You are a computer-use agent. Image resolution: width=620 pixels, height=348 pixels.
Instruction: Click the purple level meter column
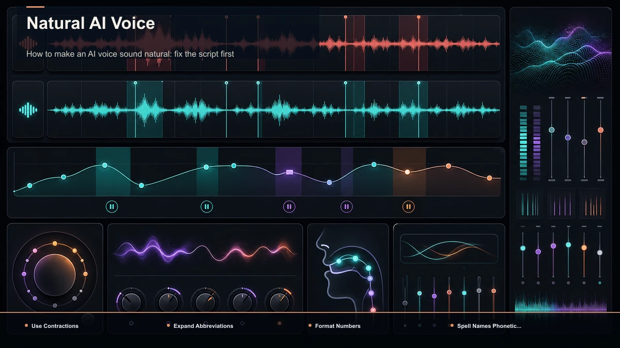click(537, 142)
